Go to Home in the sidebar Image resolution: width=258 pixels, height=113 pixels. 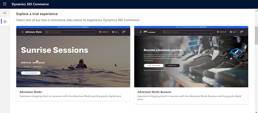click(x=5, y=21)
